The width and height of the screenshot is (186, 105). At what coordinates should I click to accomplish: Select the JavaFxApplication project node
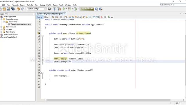pos(10,17)
